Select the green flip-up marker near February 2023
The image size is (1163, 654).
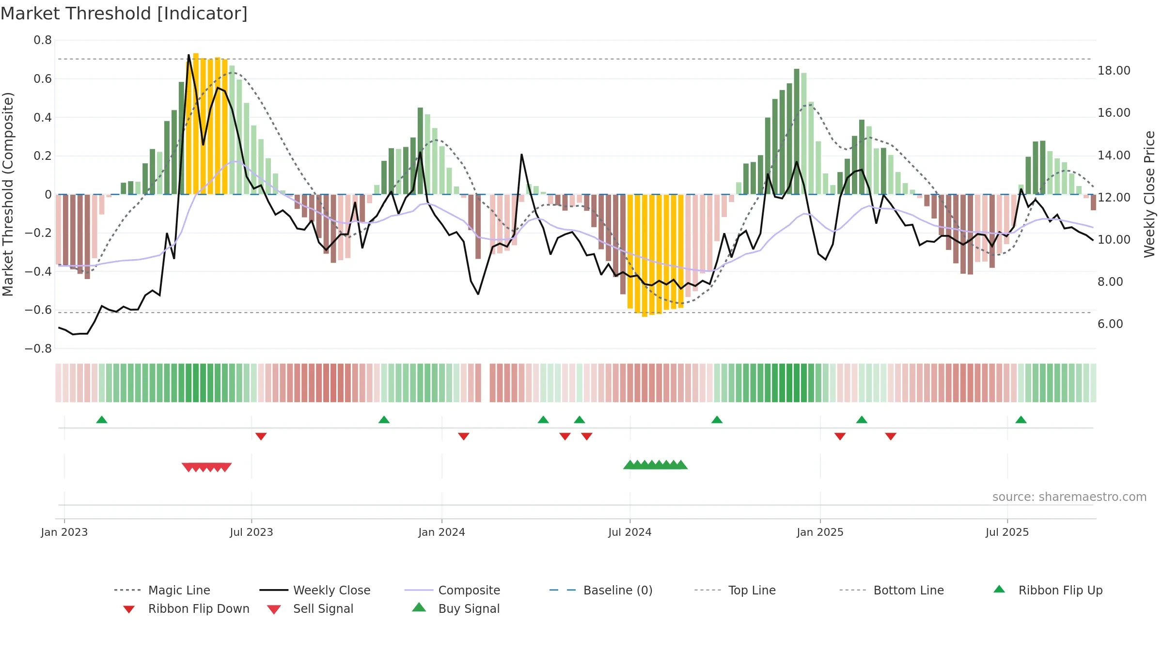tap(102, 420)
